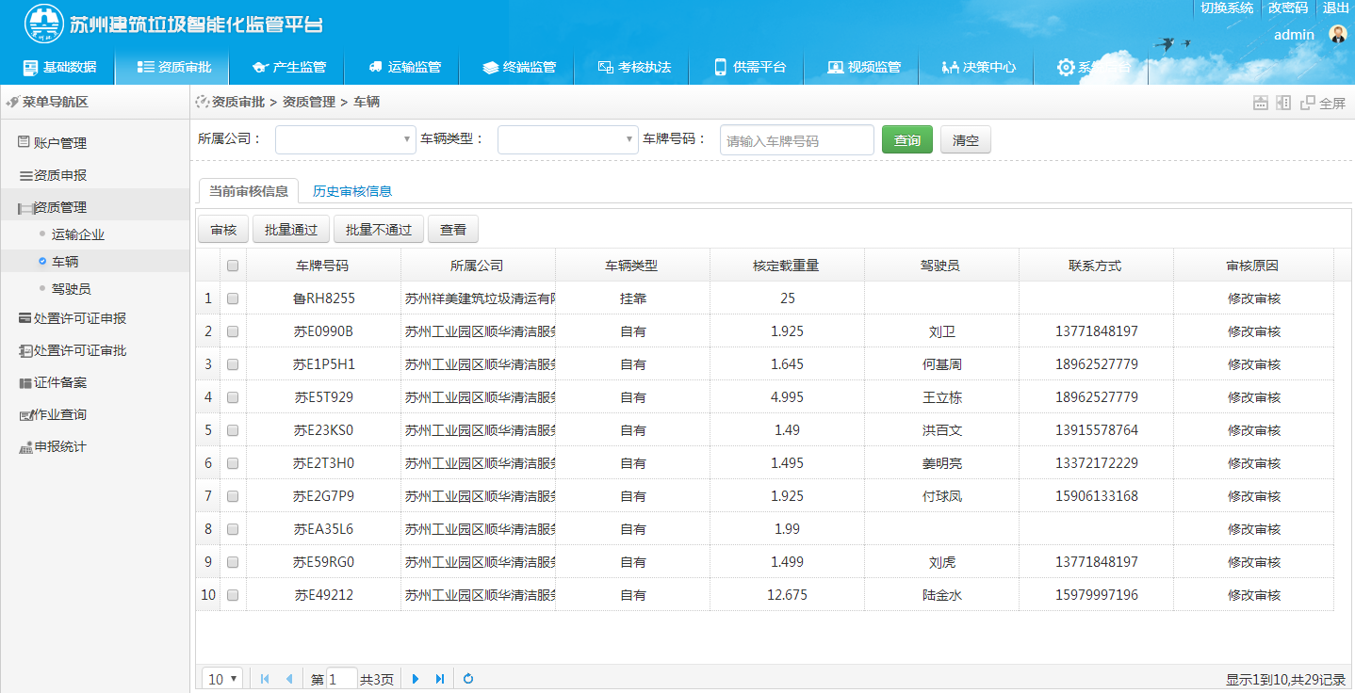Click plate number 苏EA35L6
Image resolution: width=1355 pixels, height=693 pixels.
(x=323, y=529)
